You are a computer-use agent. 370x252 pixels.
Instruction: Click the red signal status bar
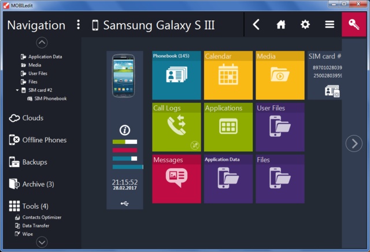tap(125, 150)
